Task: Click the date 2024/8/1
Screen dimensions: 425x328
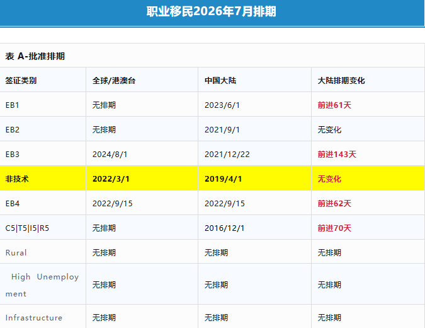Action: click(110, 155)
